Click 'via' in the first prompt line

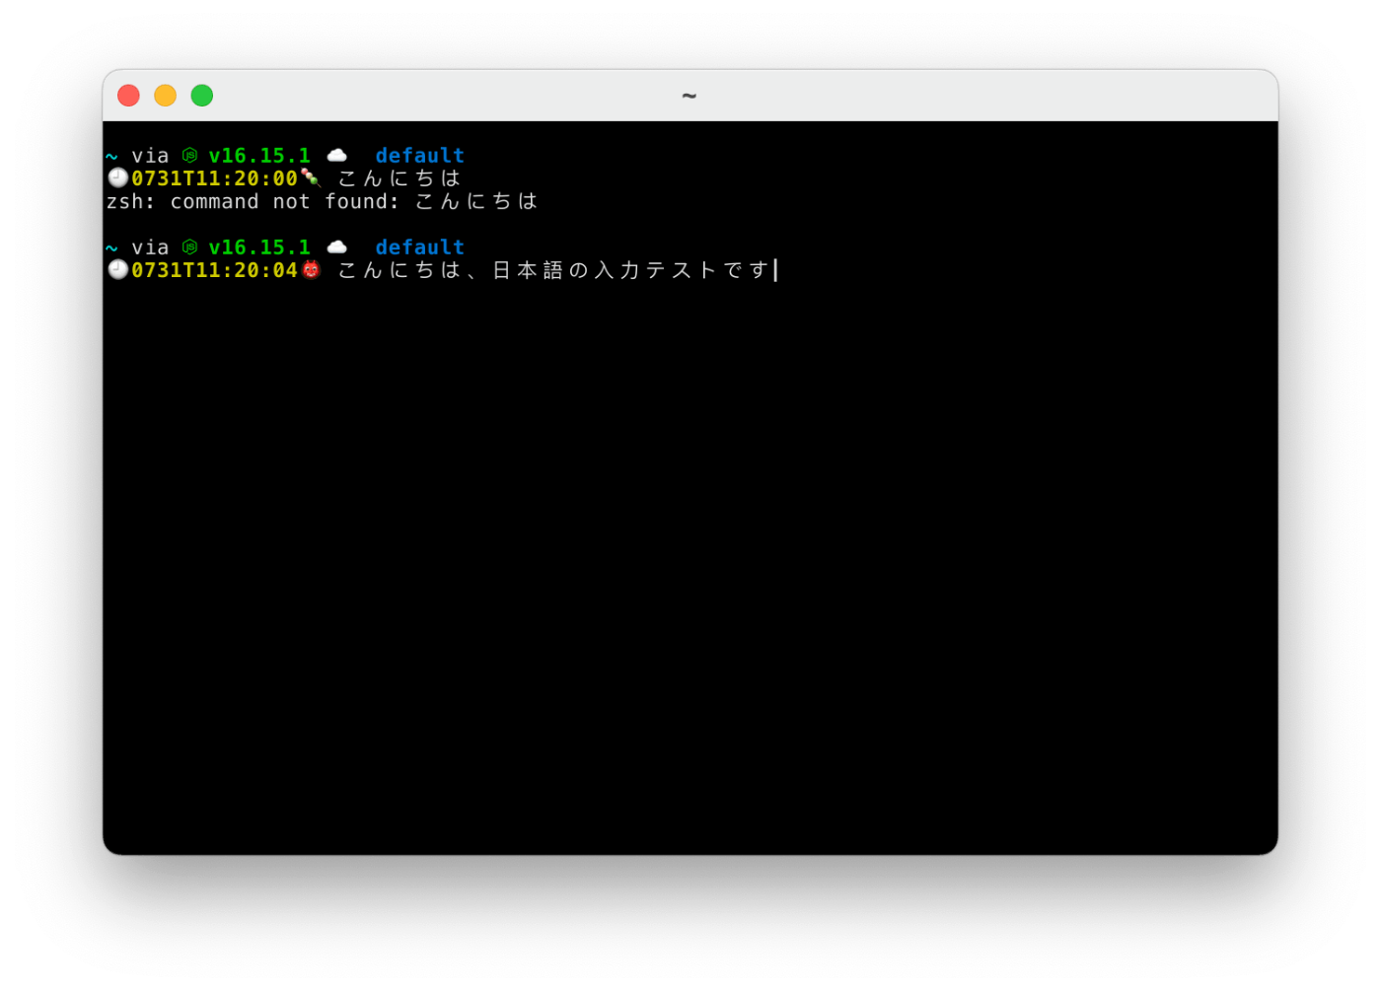click(x=150, y=156)
